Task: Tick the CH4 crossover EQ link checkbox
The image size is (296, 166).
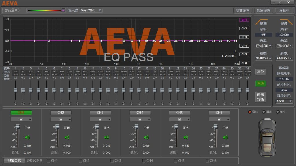Action: click(x=144, y=161)
